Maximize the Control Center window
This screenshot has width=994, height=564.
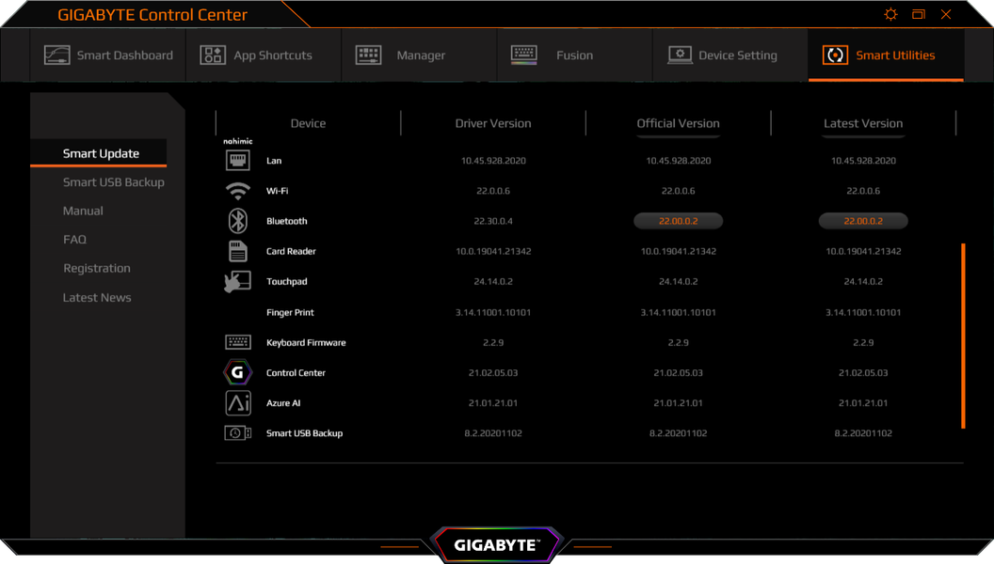tap(919, 14)
